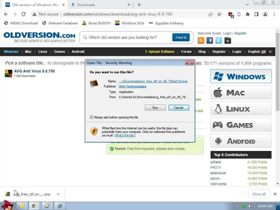Open Chrome's three-dot menu

274,14
